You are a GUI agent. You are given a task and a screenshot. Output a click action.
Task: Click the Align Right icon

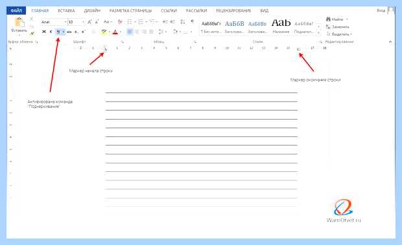144,32
